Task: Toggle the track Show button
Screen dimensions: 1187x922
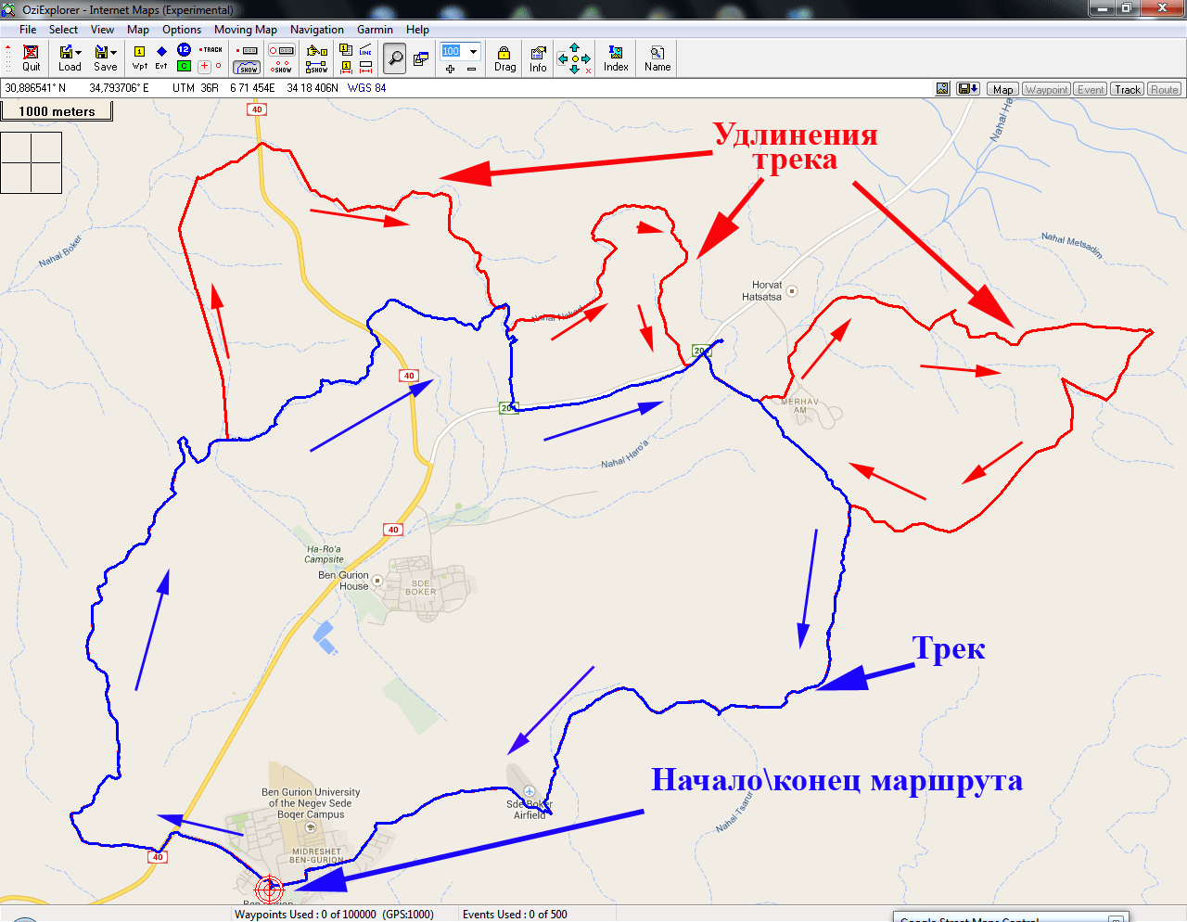Action: (247, 68)
